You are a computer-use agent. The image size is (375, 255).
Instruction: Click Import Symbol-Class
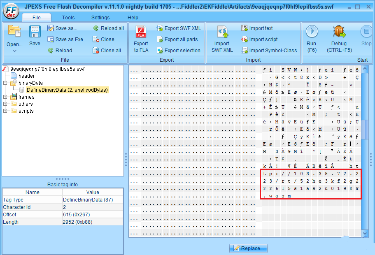(269, 51)
